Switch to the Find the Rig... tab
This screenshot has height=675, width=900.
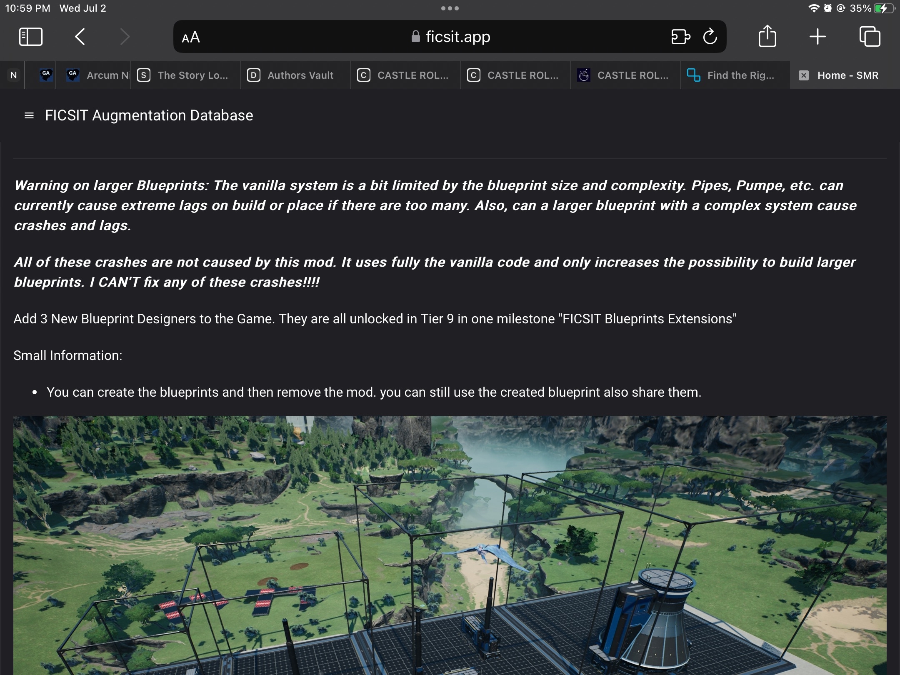pyautogui.click(x=735, y=75)
